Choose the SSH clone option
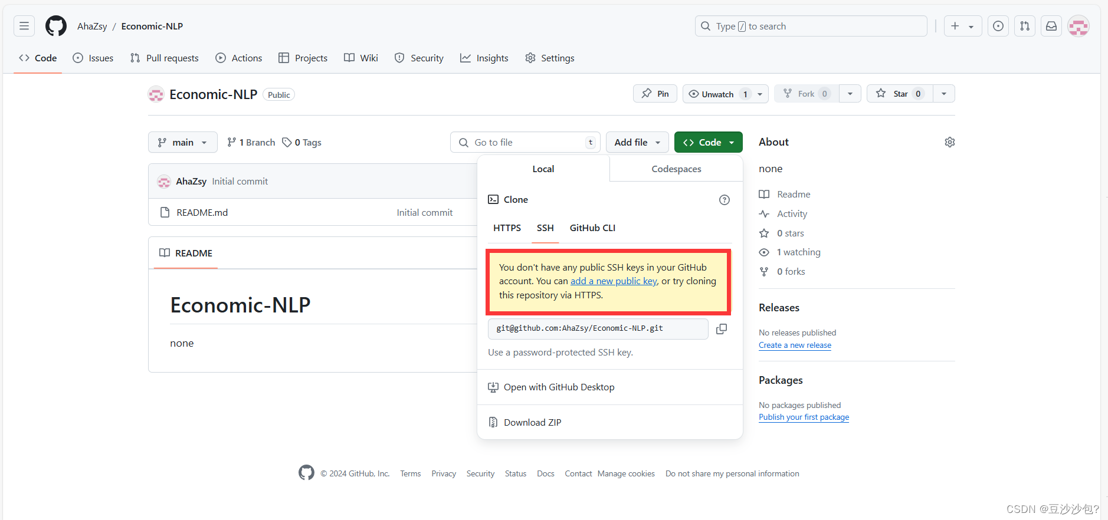1108x520 pixels. (545, 228)
